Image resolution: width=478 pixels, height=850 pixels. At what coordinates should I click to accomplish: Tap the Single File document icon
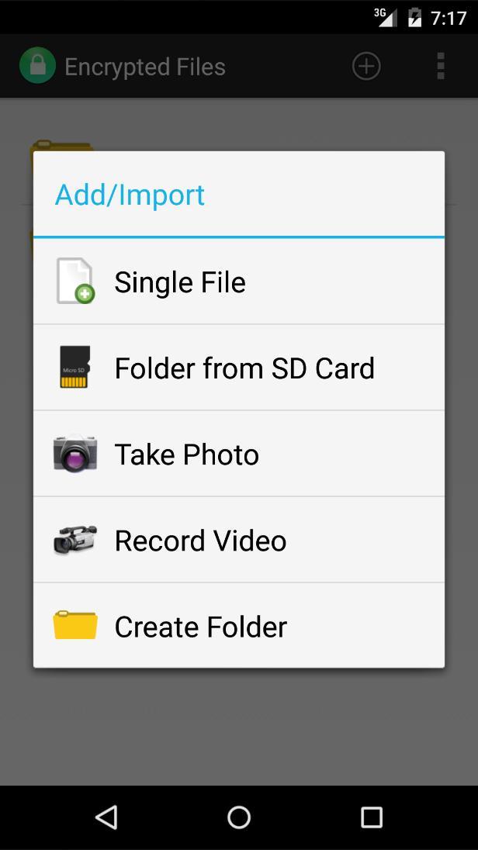click(75, 281)
